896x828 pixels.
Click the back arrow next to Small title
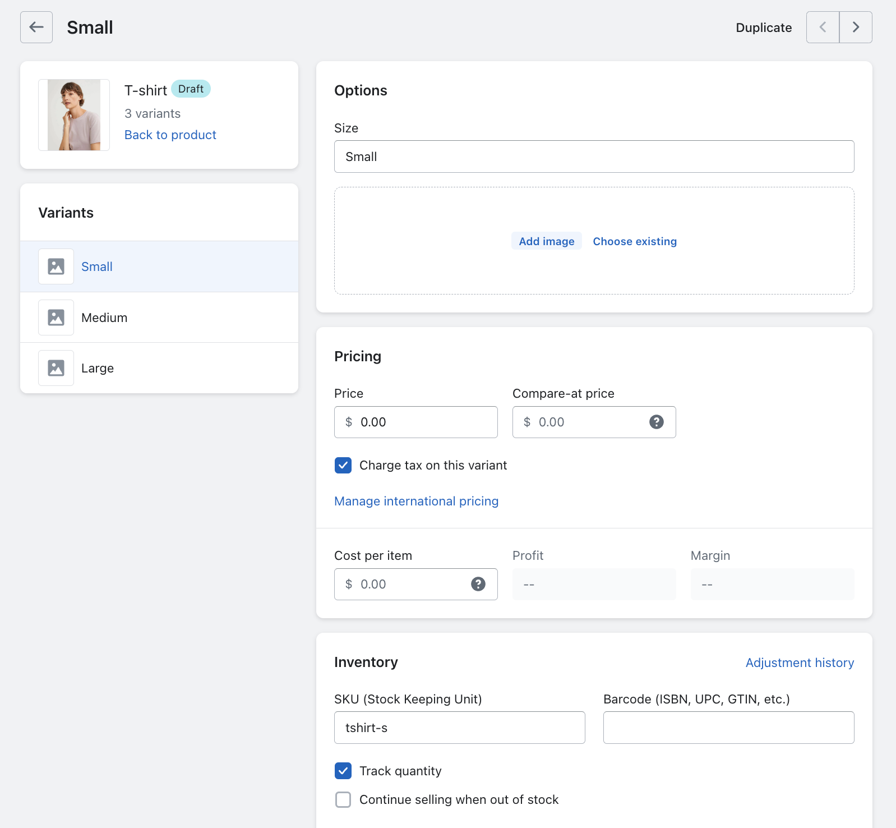pos(36,27)
